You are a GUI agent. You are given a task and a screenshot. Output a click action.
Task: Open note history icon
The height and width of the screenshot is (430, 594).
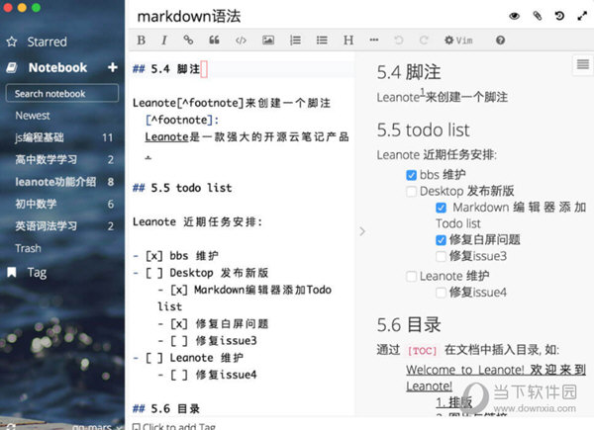point(559,16)
